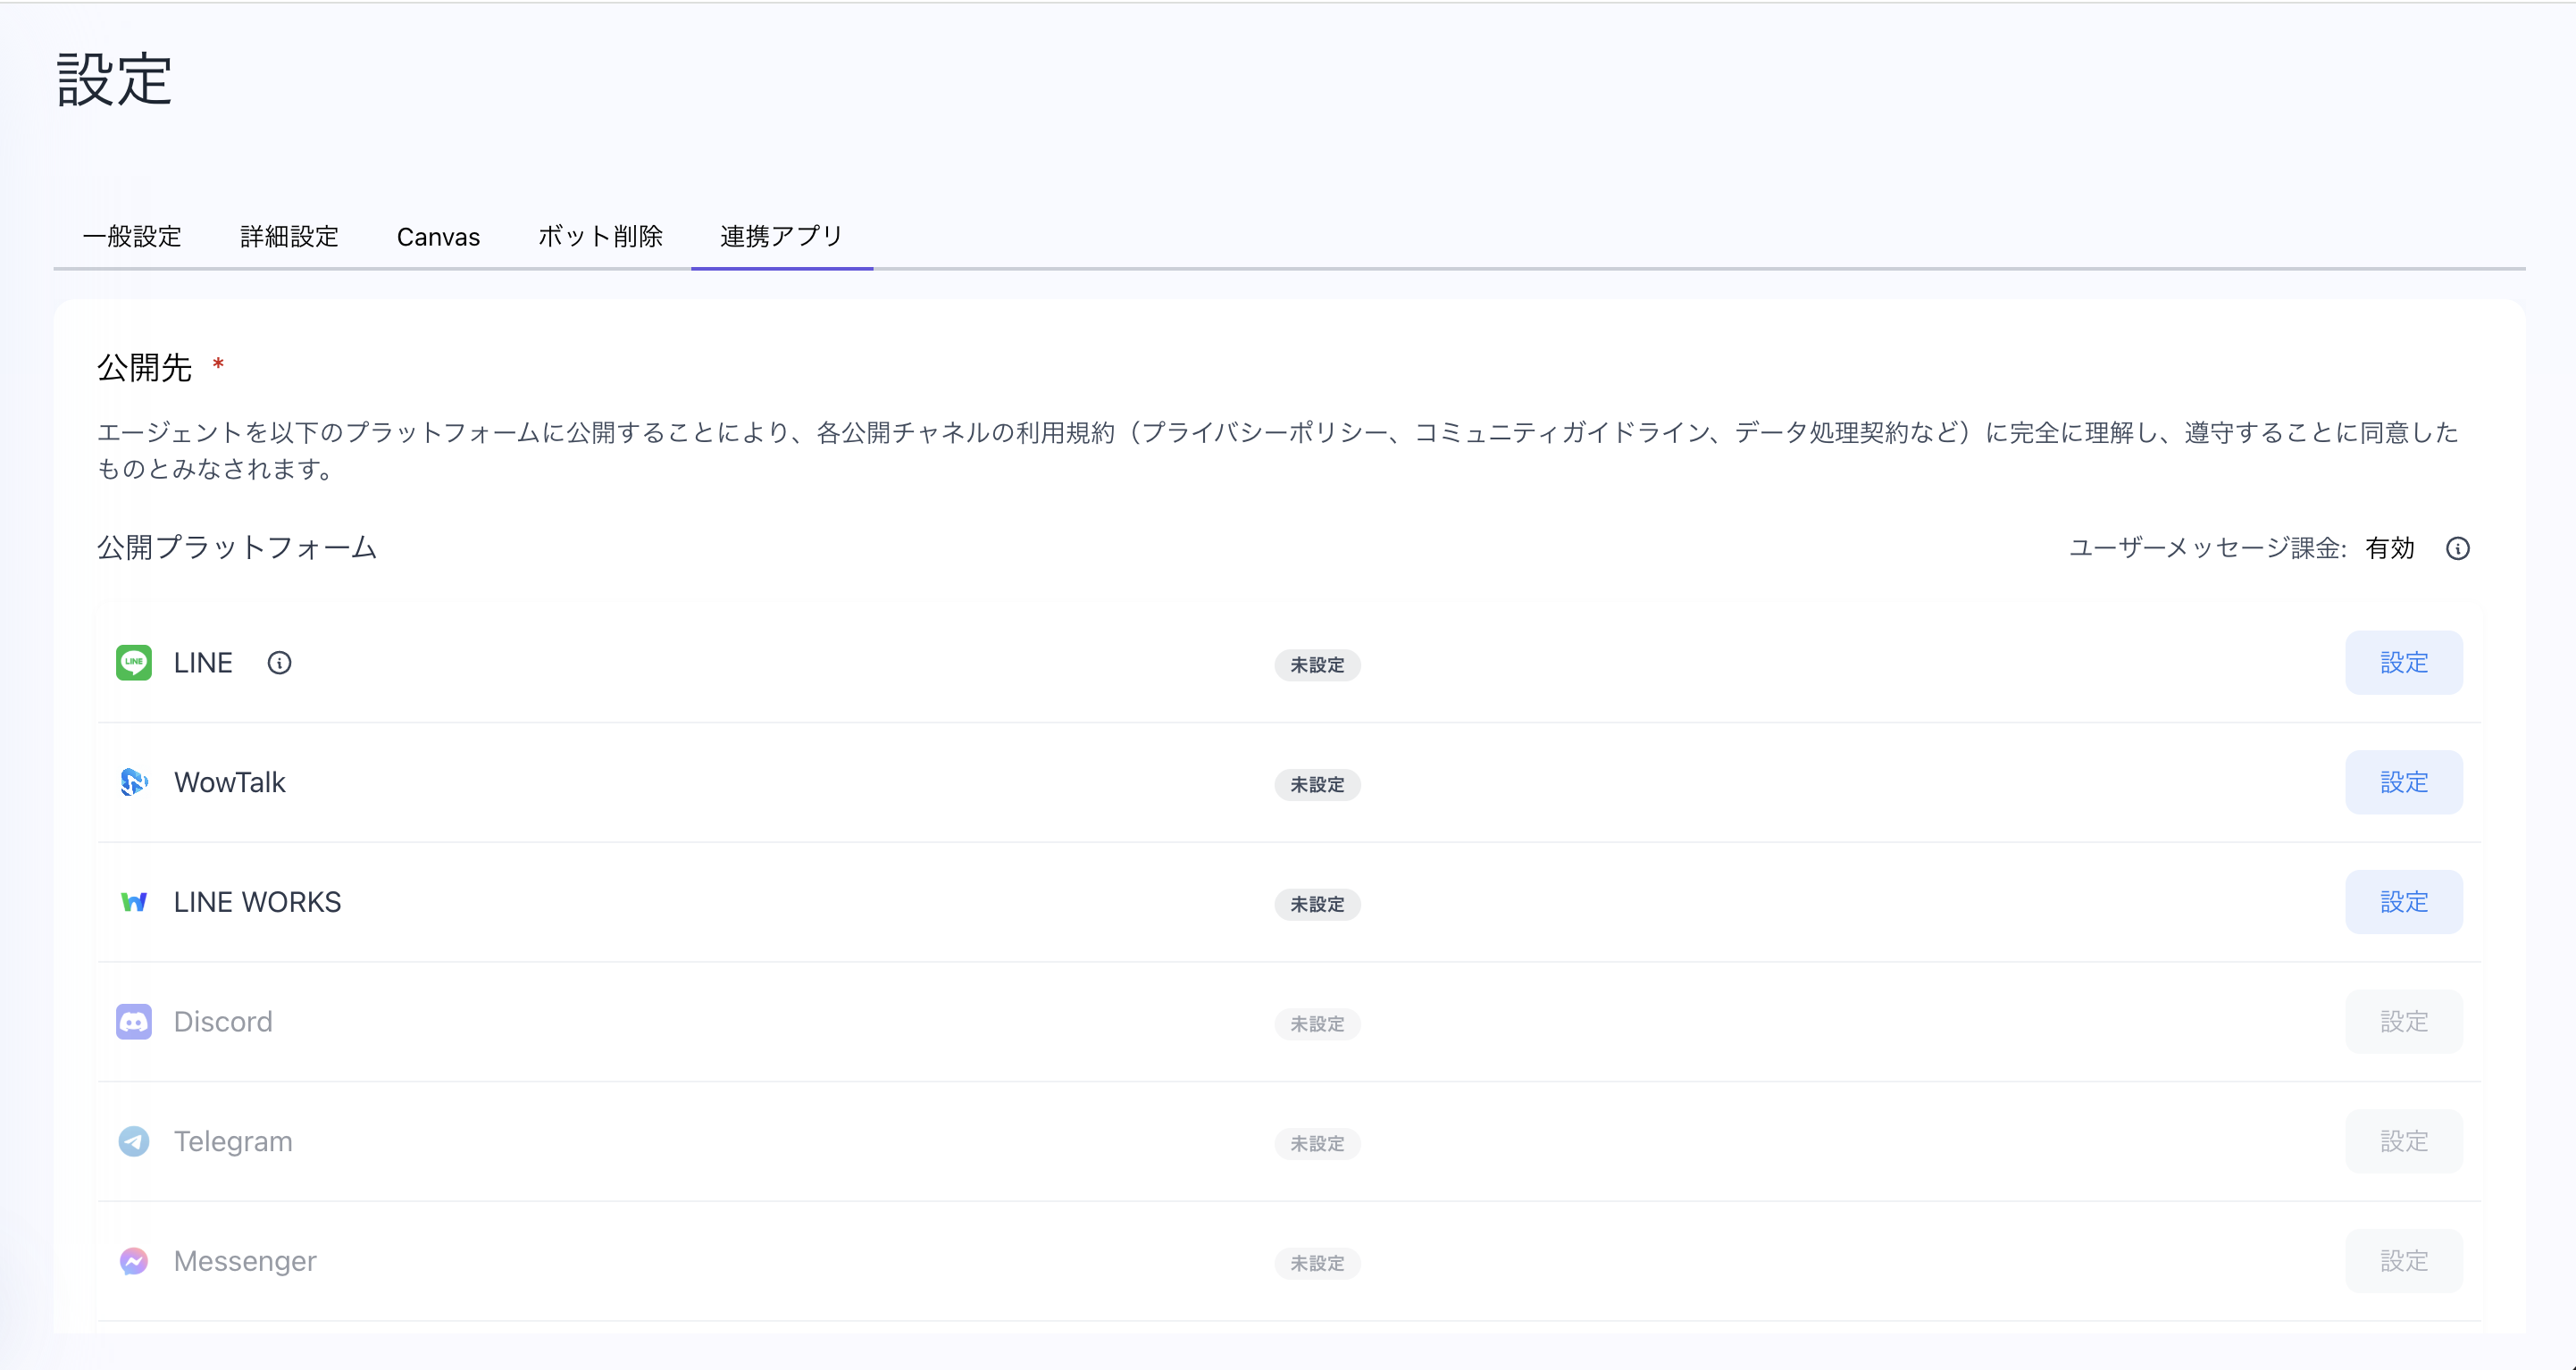Click 設定 for Messenger
This screenshot has height=1370, width=2576.
click(2404, 1261)
